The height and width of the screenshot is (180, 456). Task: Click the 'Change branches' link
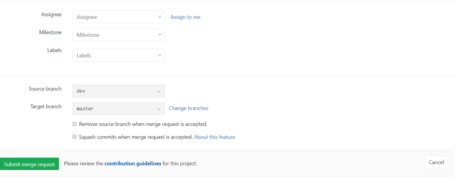coord(189,108)
